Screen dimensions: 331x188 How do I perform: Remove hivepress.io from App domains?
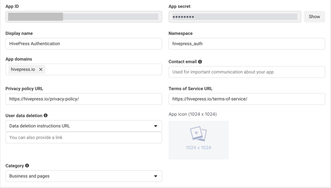(40, 69)
